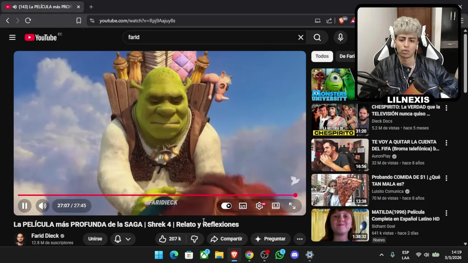The width and height of the screenshot is (468, 263).
Task: Open Microsoft Edge from taskbar
Action: [174, 255]
